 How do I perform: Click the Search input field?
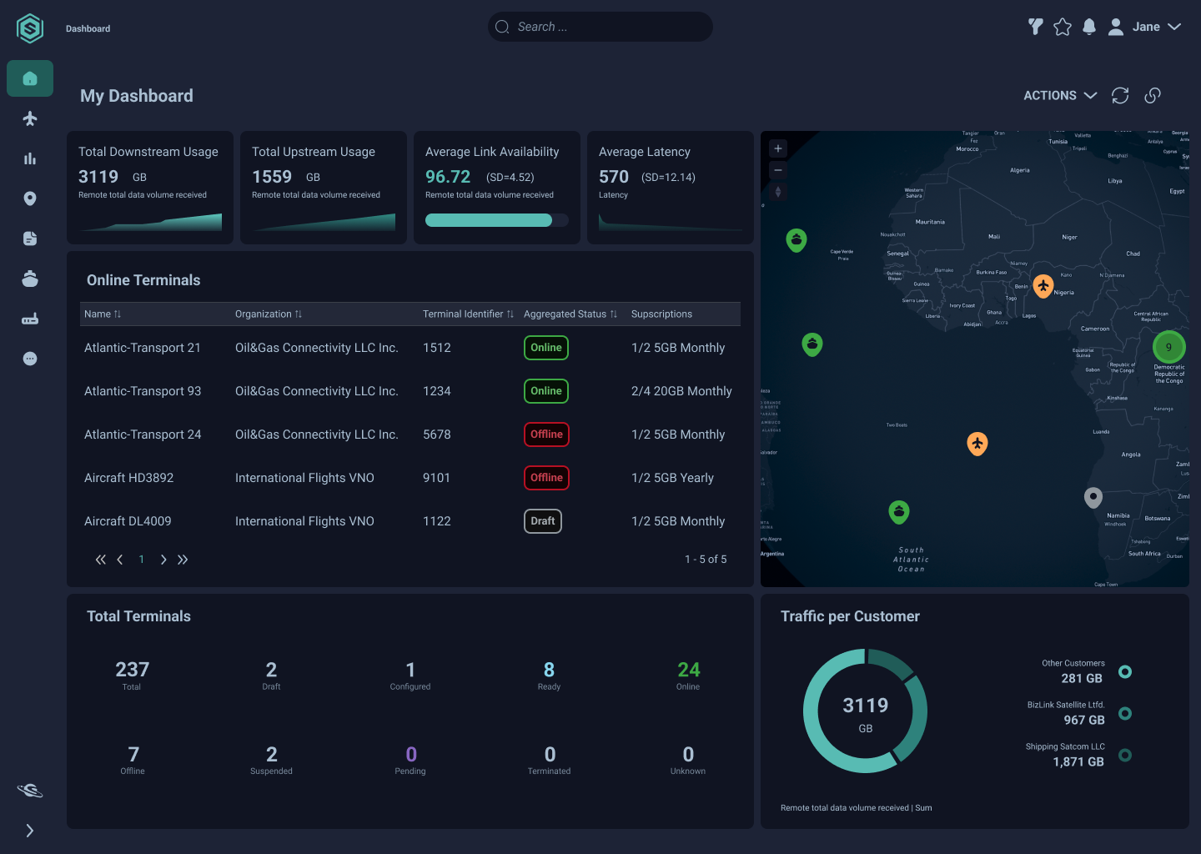600,27
